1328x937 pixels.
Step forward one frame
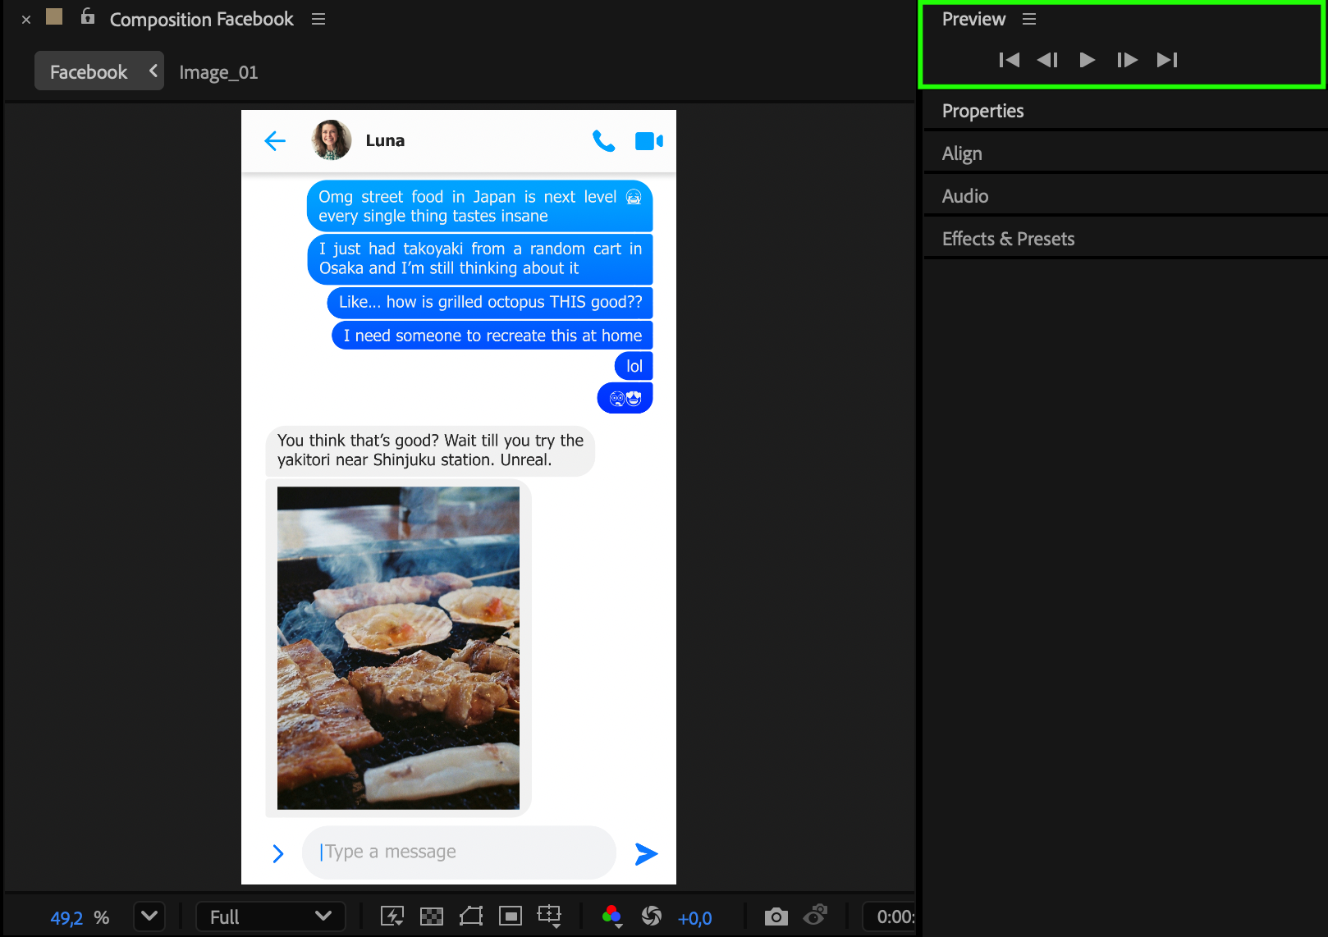pyautogui.click(x=1127, y=60)
